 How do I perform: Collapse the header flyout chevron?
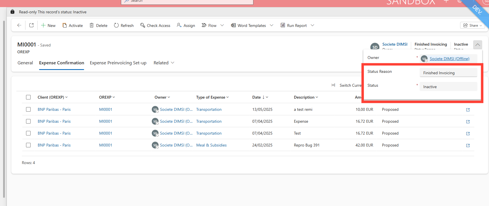click(x=478, y=45)
